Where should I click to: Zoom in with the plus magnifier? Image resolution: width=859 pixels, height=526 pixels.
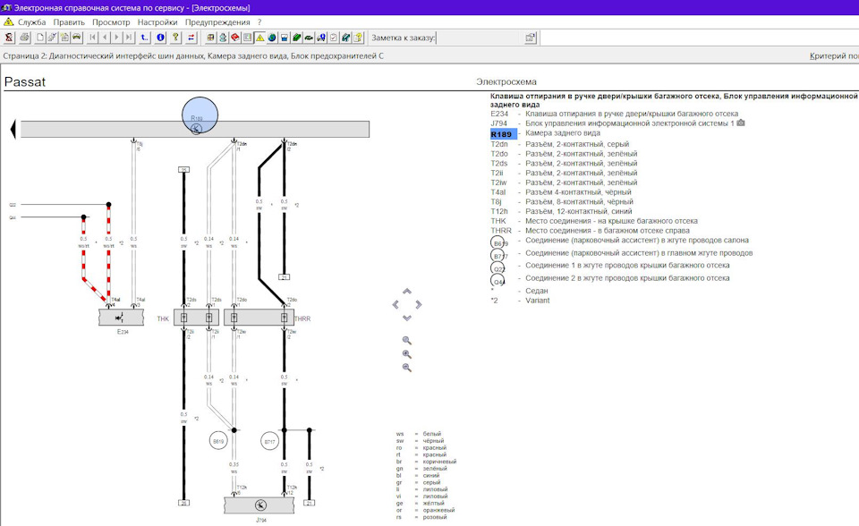coord(406,354)
